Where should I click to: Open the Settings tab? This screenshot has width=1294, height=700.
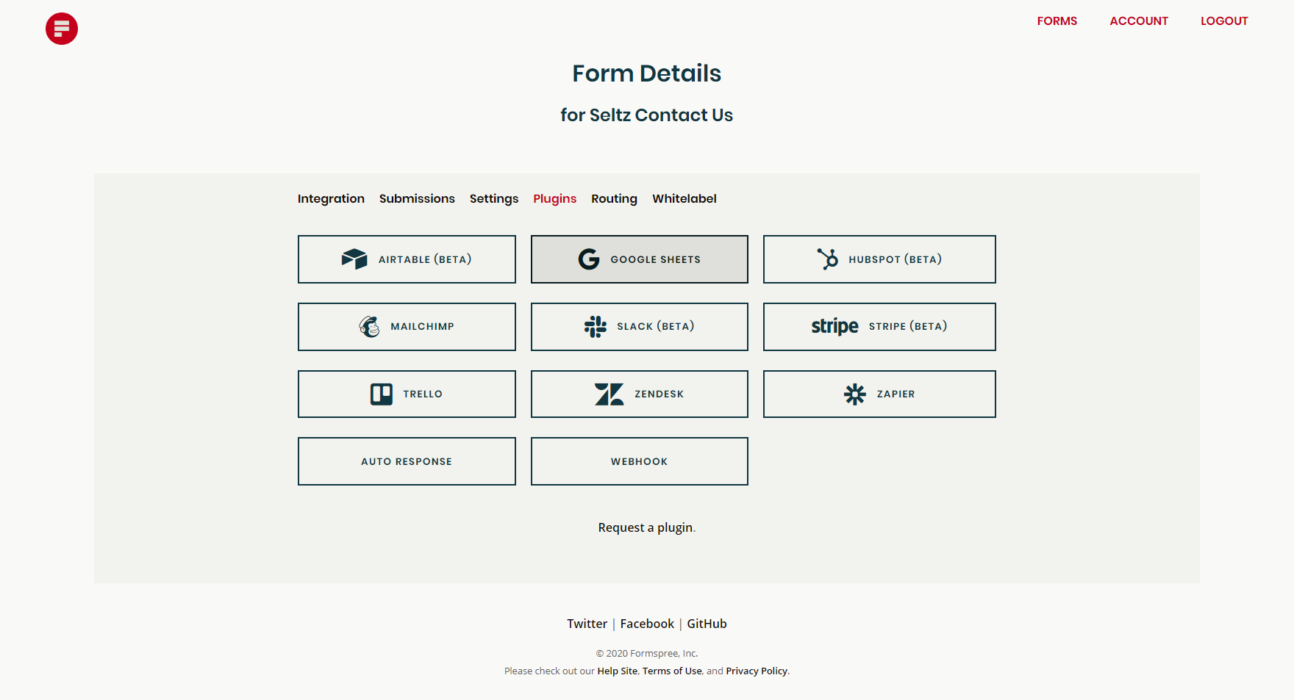click(x=493, y=198)
